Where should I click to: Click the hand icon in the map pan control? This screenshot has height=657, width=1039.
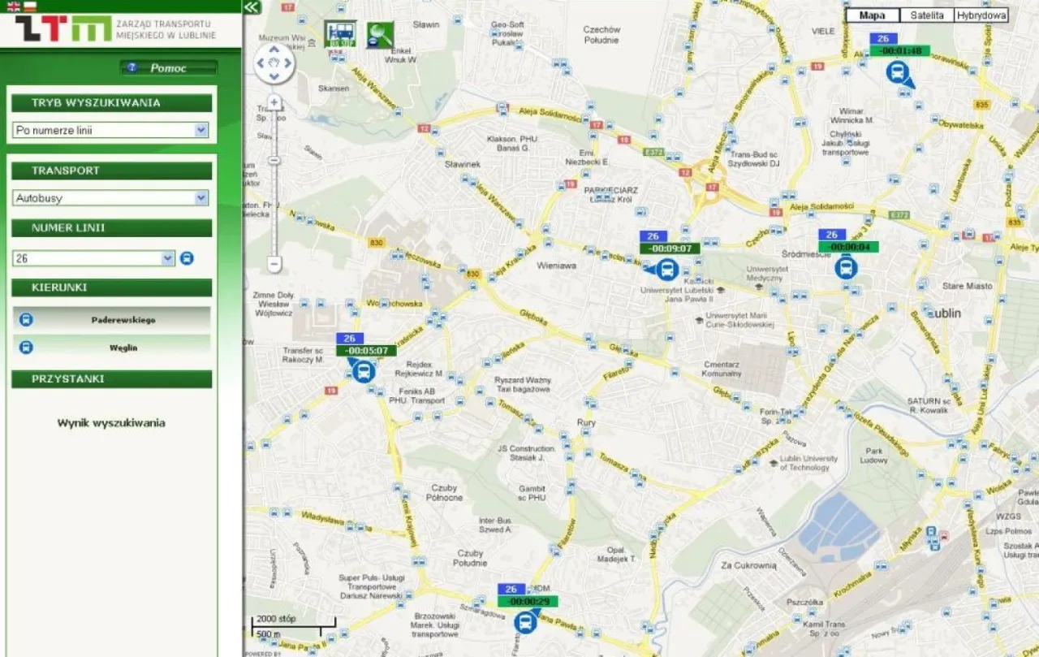tap(274, 63)
